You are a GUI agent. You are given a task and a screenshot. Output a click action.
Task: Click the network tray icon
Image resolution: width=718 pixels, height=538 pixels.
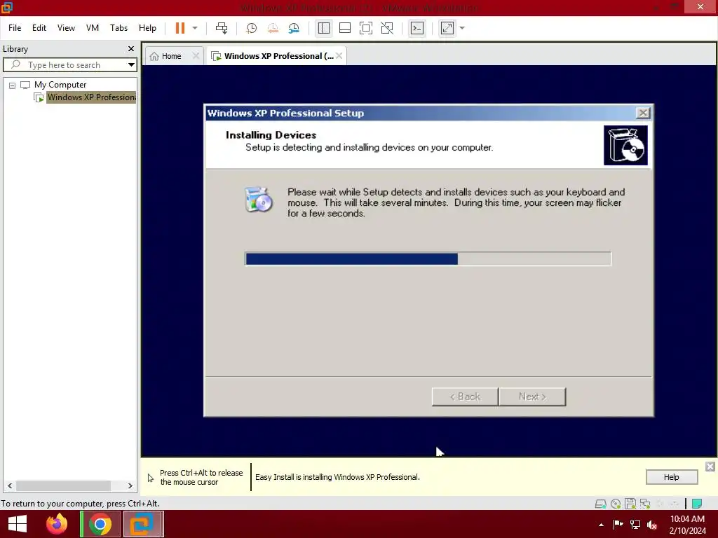point(635,524)
